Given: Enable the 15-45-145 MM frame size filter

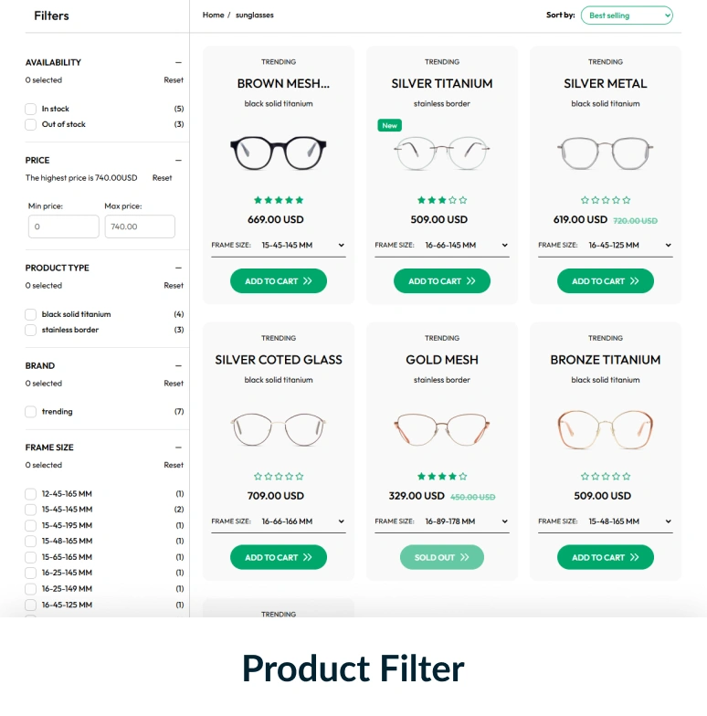Looking at the screenshot, I should (31, 510).
